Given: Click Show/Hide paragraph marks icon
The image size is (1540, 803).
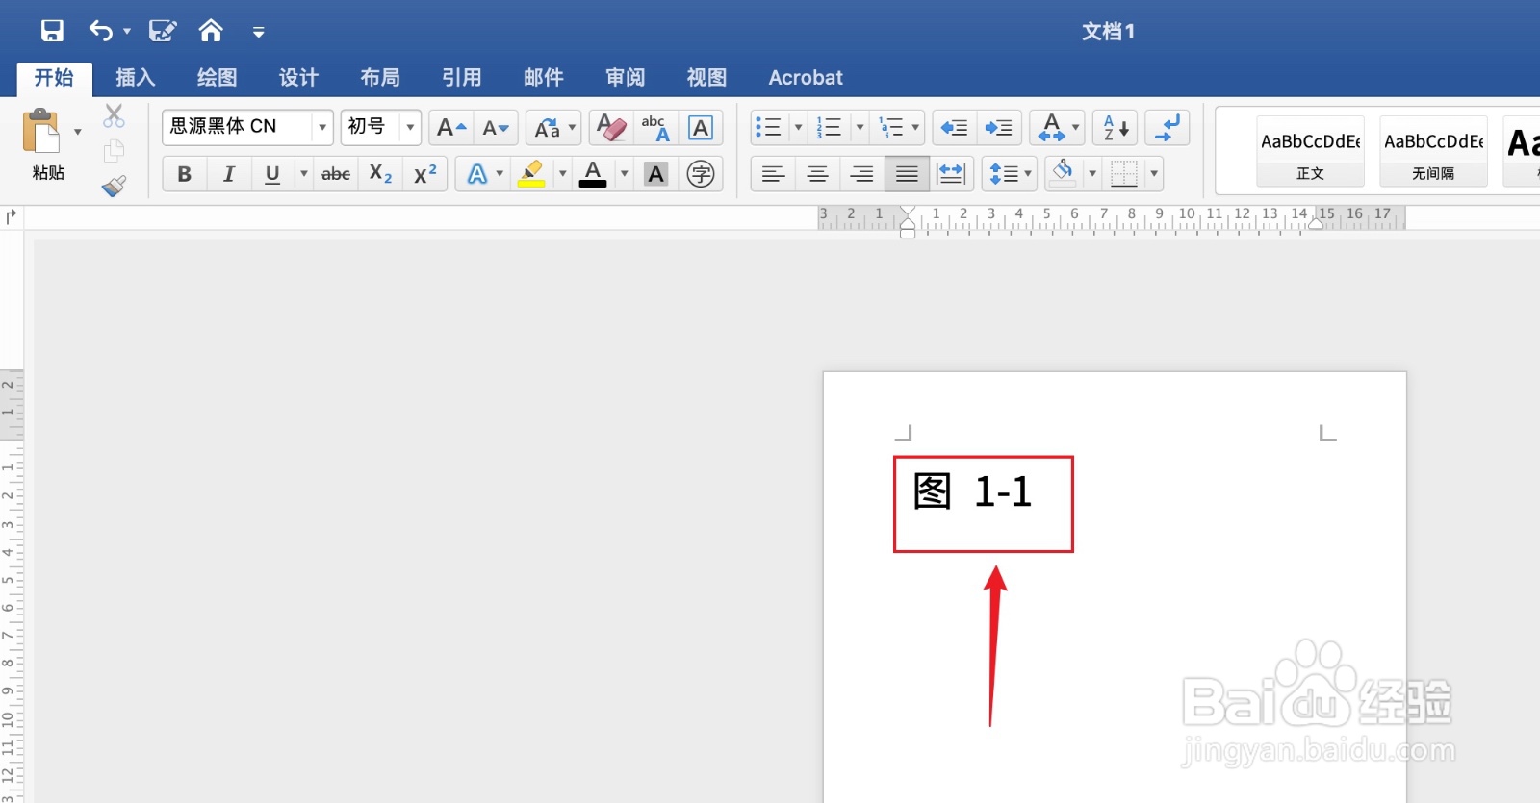Looking at the screenshot, I should [x=1168, y=127].
